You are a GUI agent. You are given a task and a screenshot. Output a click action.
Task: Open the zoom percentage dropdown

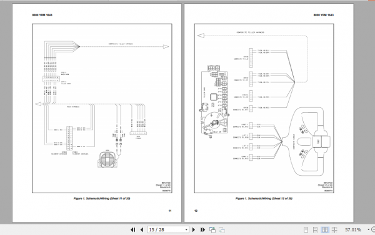[369, 229]
